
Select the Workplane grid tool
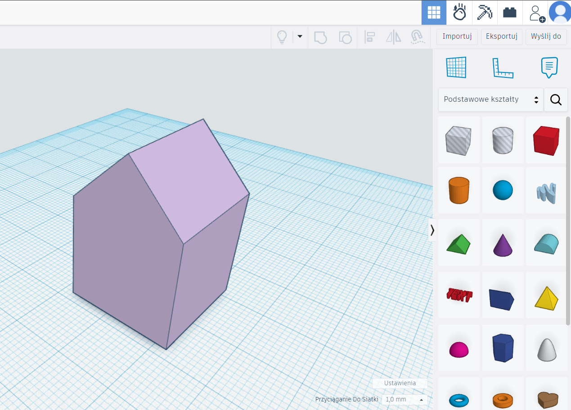[456, 68]
